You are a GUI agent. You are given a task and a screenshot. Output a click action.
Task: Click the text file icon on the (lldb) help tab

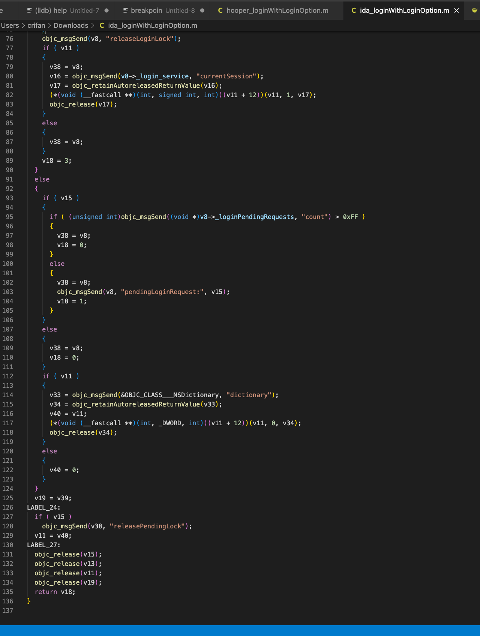point(30,10)
